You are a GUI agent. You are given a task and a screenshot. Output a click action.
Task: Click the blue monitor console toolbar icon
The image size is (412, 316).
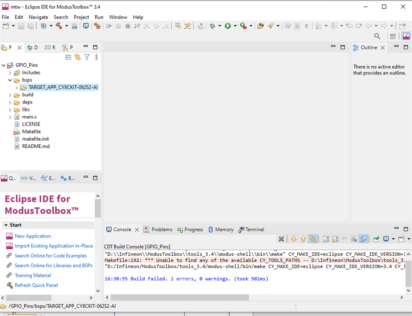86,26
